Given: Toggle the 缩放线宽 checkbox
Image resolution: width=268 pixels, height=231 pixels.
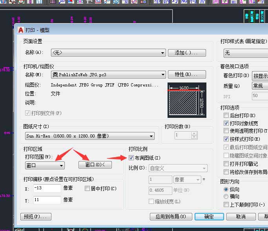Looking at the screenshot, I should coord(151,202).
